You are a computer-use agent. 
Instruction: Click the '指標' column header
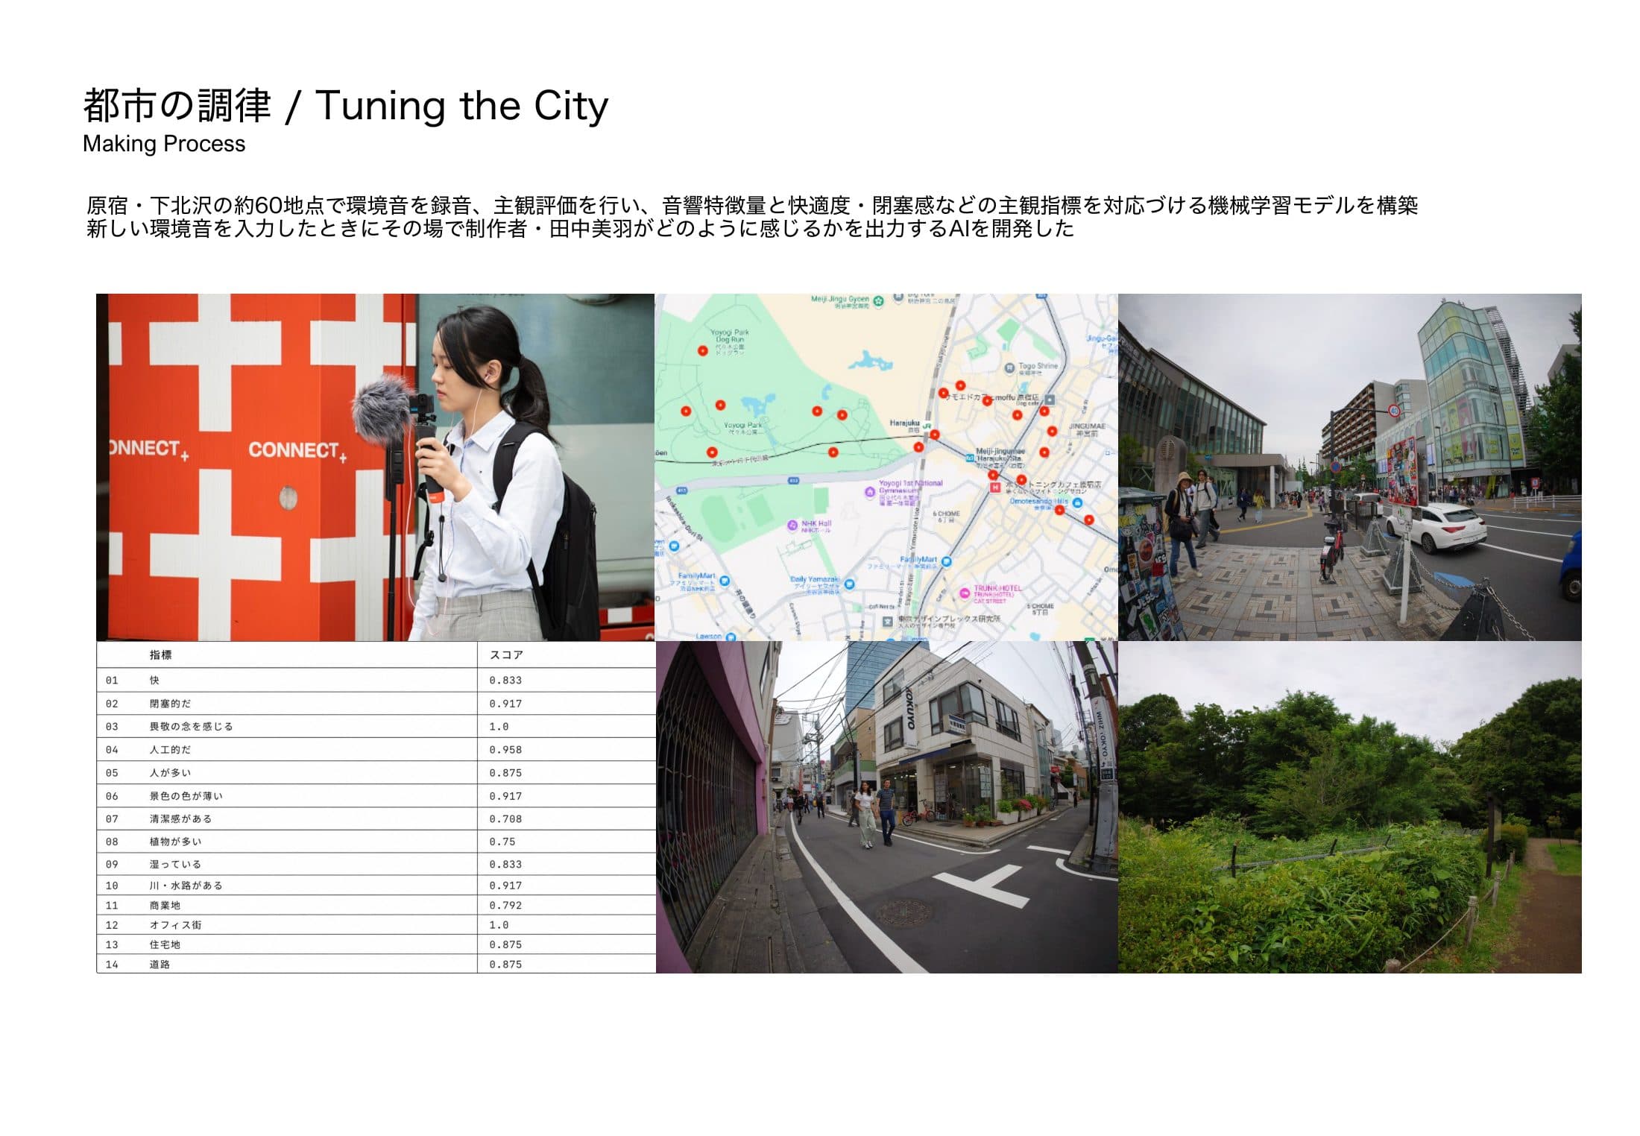pyautogui.click(x=160, y=655)
